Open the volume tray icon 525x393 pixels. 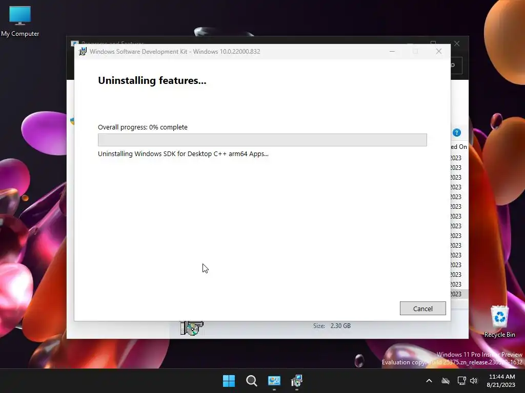[473, 381]
